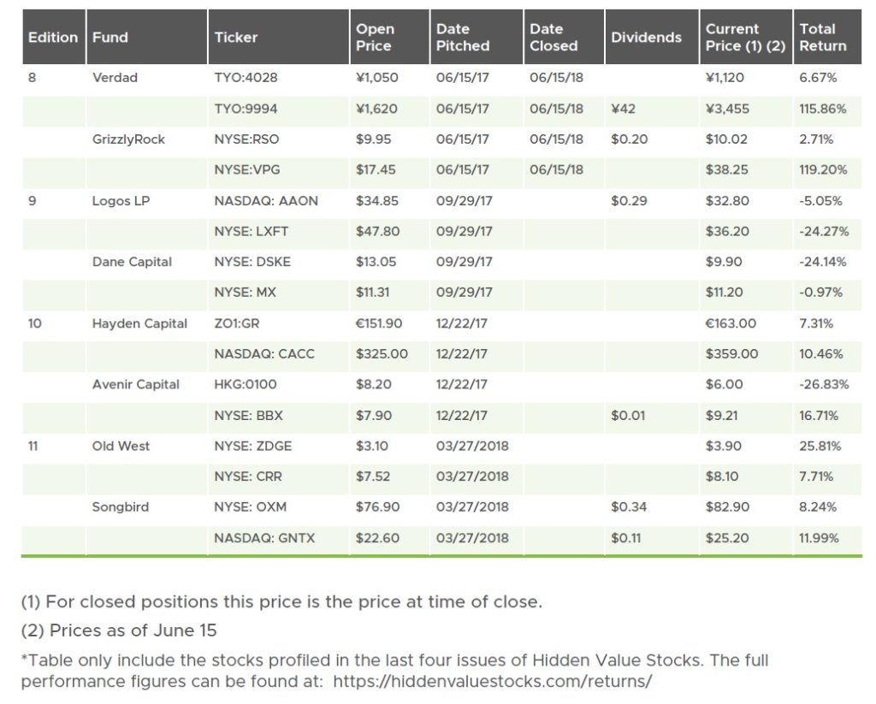
Task: Click the Date Closed column header
Action: [x=553, y=38]
